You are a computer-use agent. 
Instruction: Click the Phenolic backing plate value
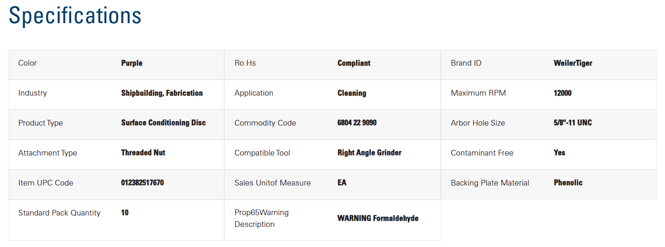(x=568, y=182)
